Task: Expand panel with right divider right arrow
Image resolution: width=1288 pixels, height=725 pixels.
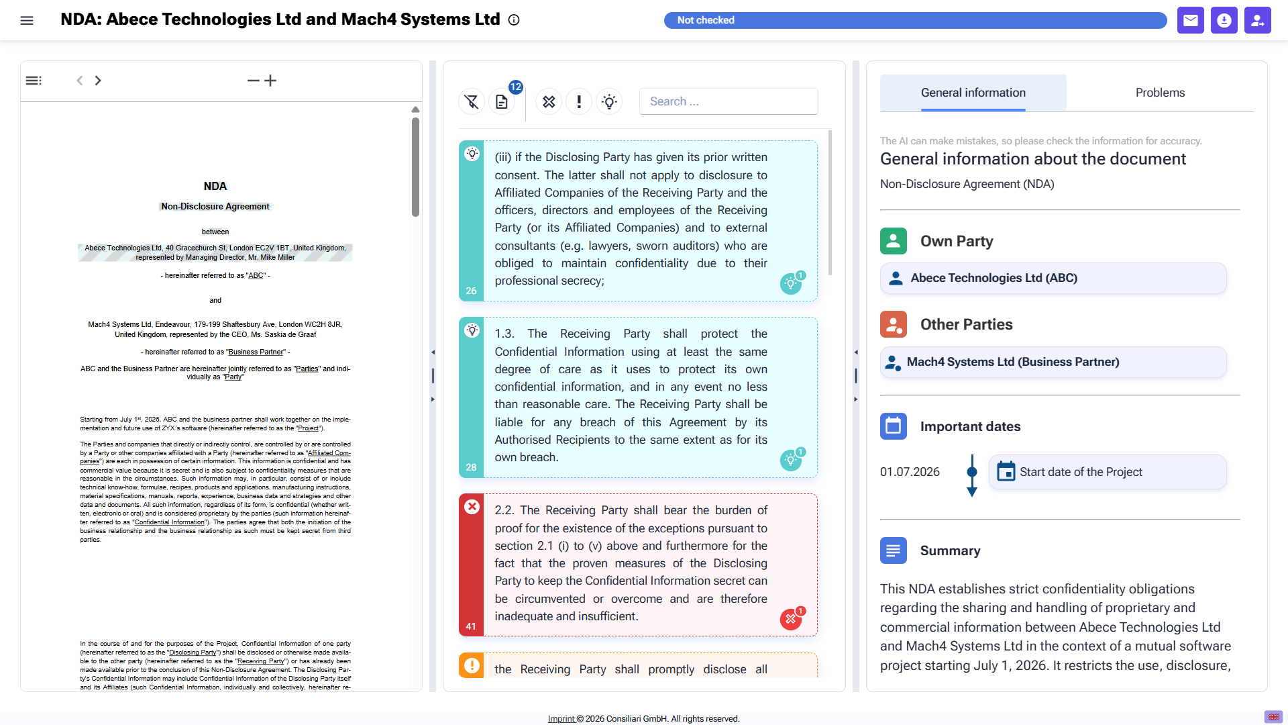Action: point(856,399)
